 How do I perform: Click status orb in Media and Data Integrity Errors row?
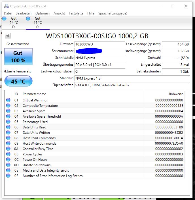click(x=8, y=170)
